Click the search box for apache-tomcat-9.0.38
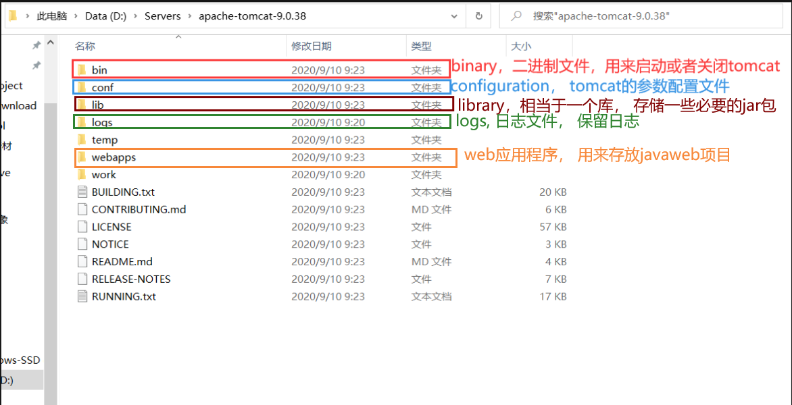Image resolution: width=792 pixels, height=405 pixels. 641,16
